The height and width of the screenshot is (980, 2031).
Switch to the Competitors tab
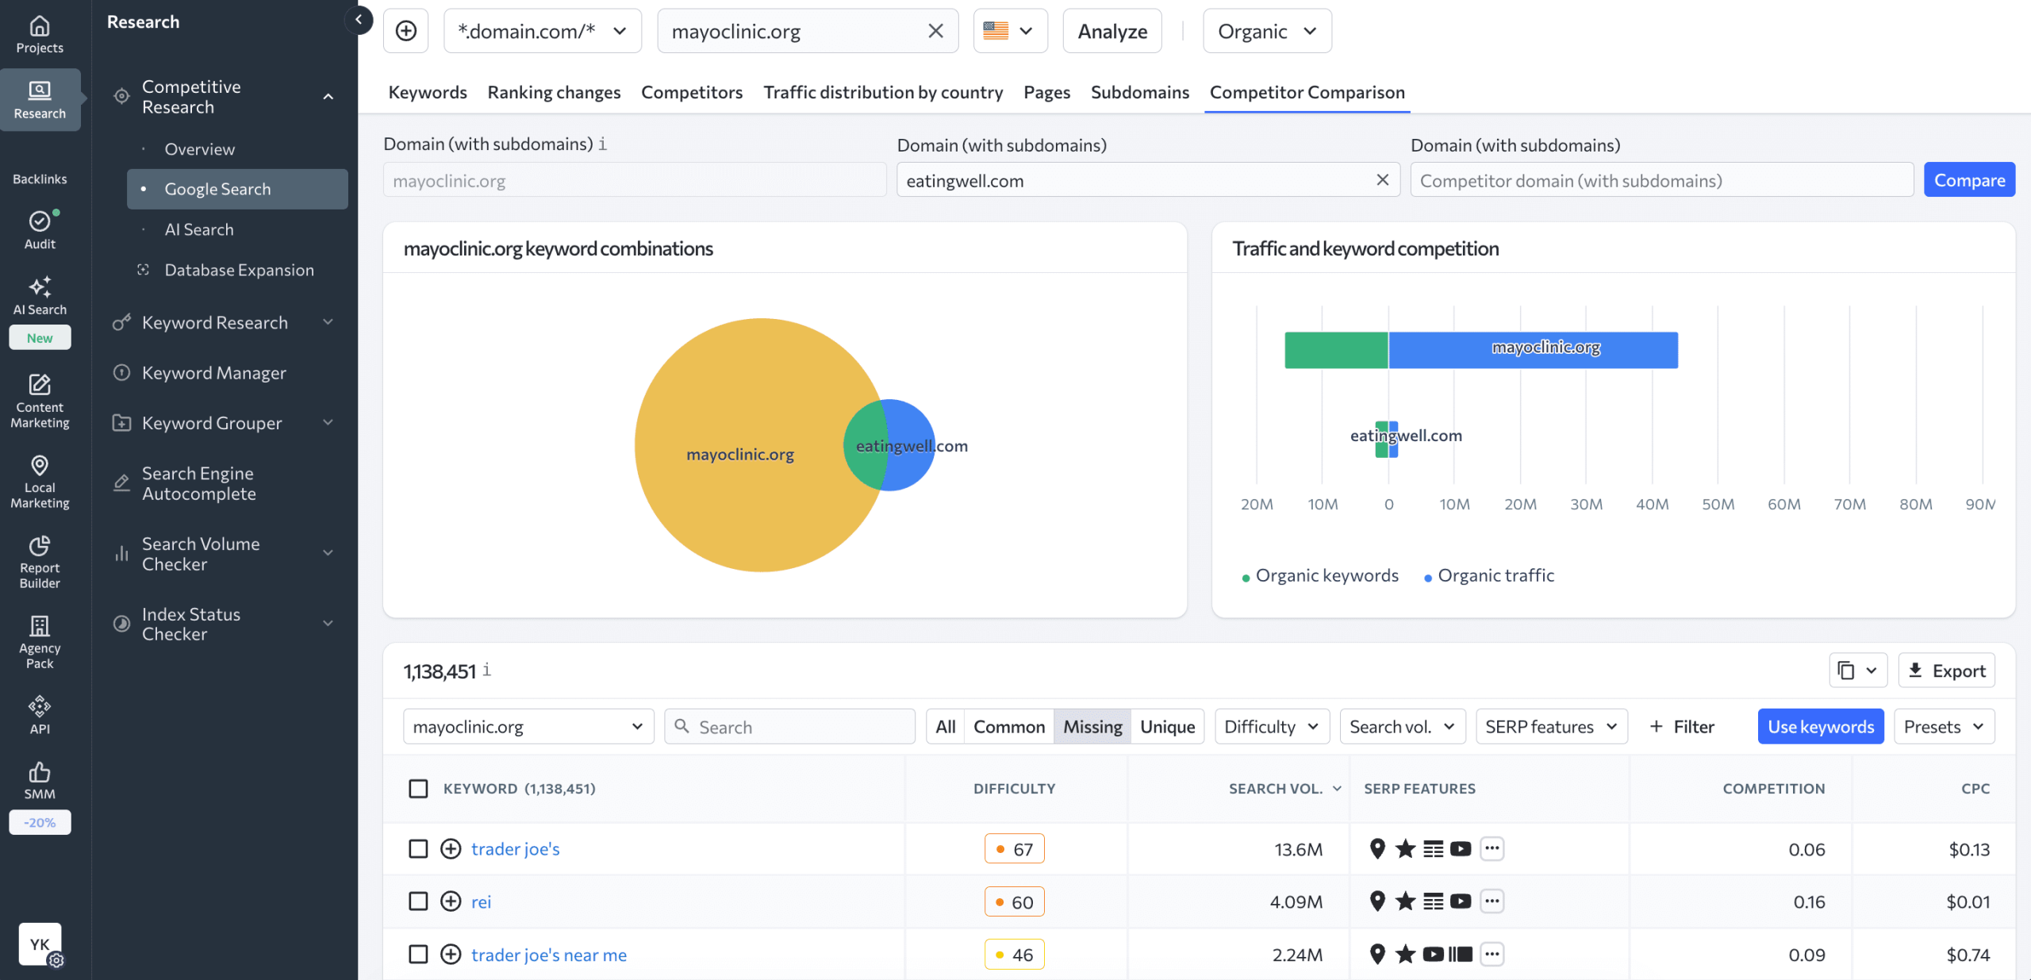[691, 92]
